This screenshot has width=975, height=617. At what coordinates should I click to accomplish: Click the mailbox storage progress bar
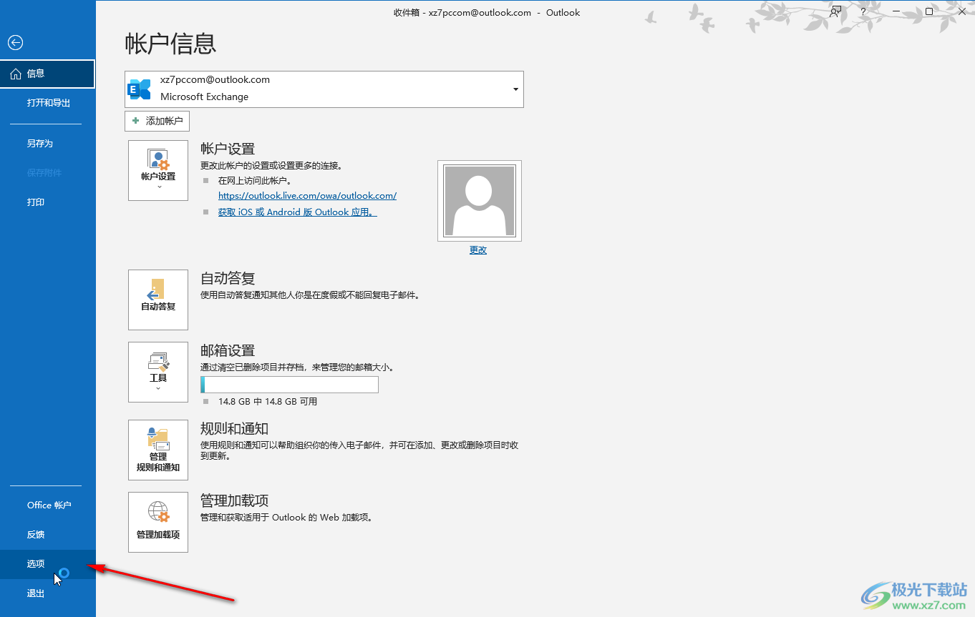point(289,385)
